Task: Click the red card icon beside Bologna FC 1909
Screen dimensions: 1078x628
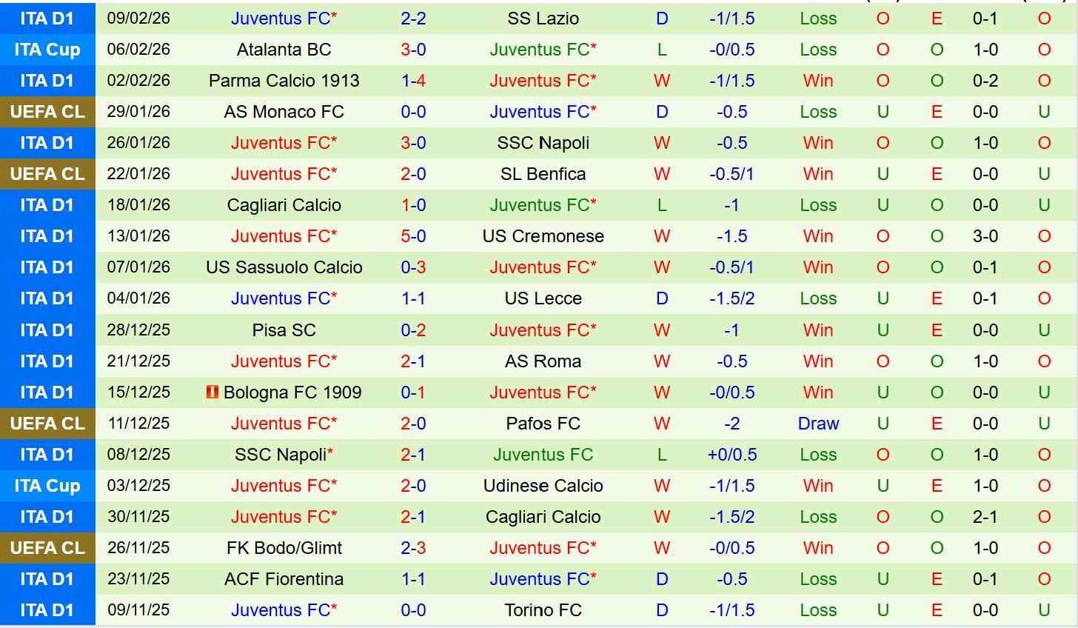Action: click(x=212, y=392)
